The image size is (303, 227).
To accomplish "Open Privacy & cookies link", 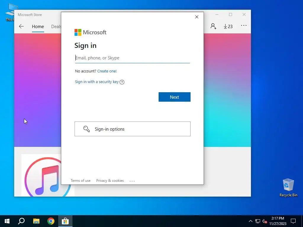I will [110, 181].
